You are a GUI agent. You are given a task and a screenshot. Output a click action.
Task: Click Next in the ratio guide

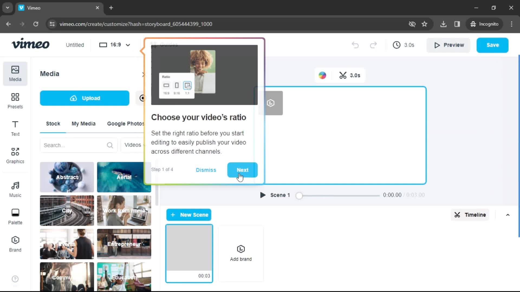coord(242,170)
